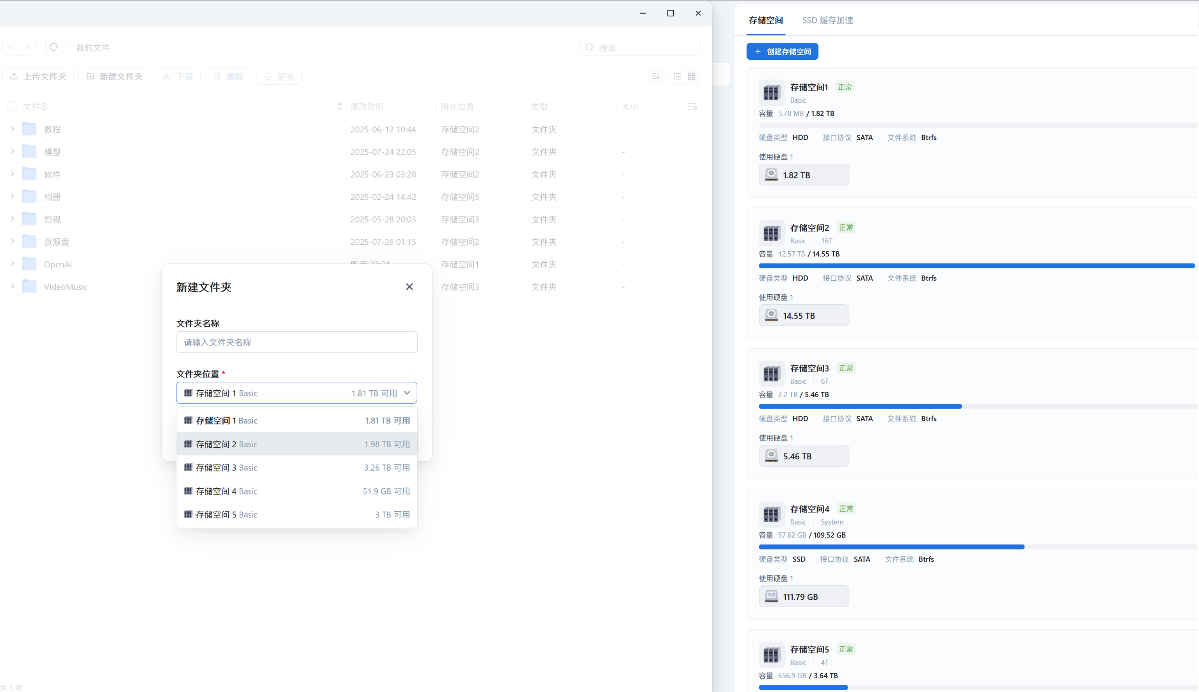This screenshot has width=1199, height=692.
Task: Open the column settings icon
Action: coord(692,107)
